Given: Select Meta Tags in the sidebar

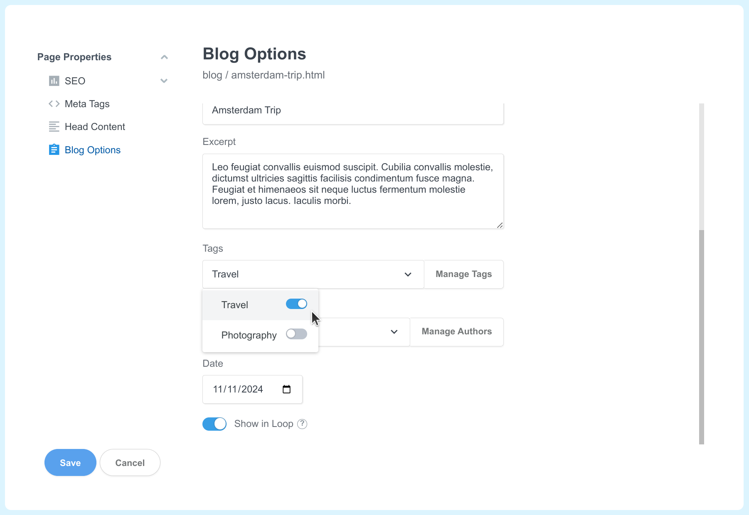Looking at the screenshot, I should (87, 103).
